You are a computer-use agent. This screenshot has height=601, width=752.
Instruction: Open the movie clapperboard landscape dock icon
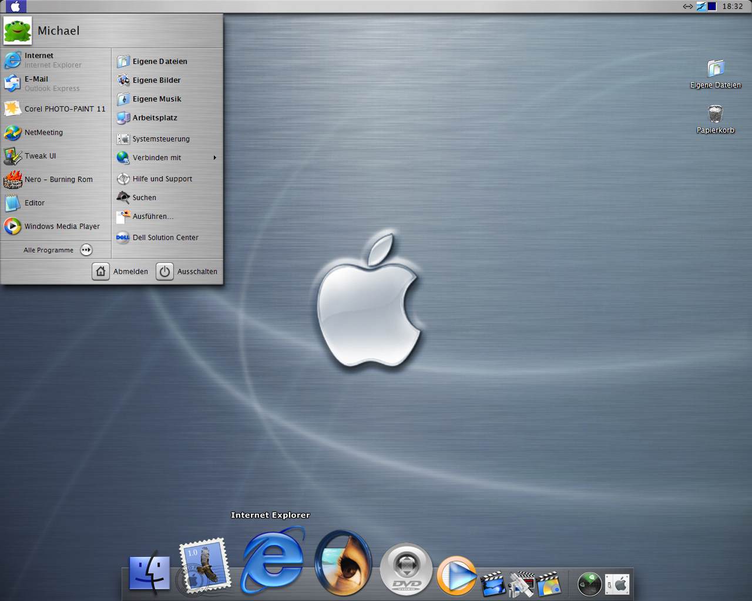[x=492, y=583]
